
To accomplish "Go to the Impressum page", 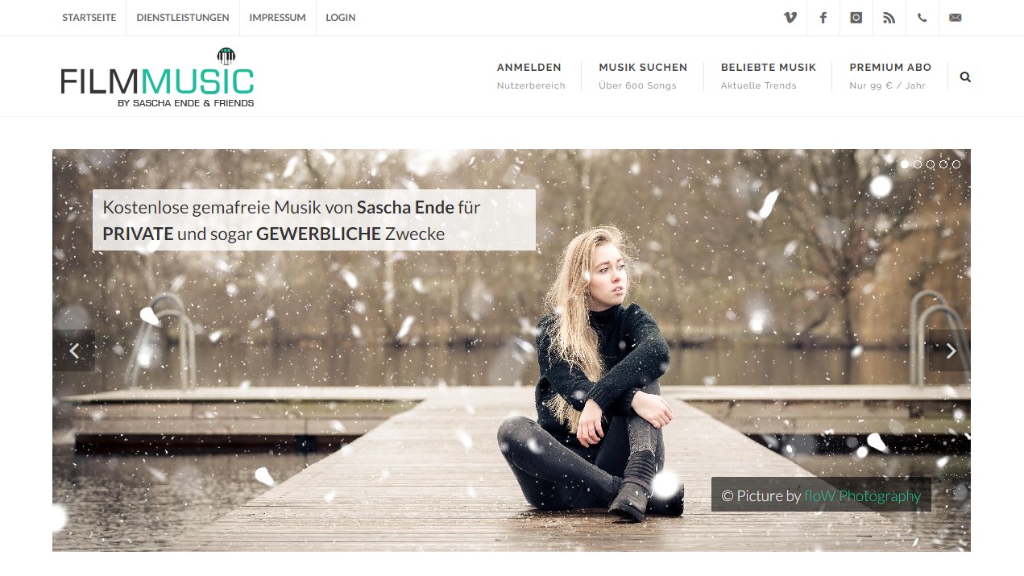I will point(277,18).
